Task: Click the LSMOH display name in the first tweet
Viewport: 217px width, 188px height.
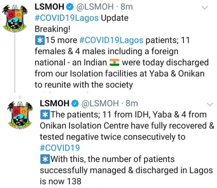Action: pyautogui.click(x=49, y=7)
